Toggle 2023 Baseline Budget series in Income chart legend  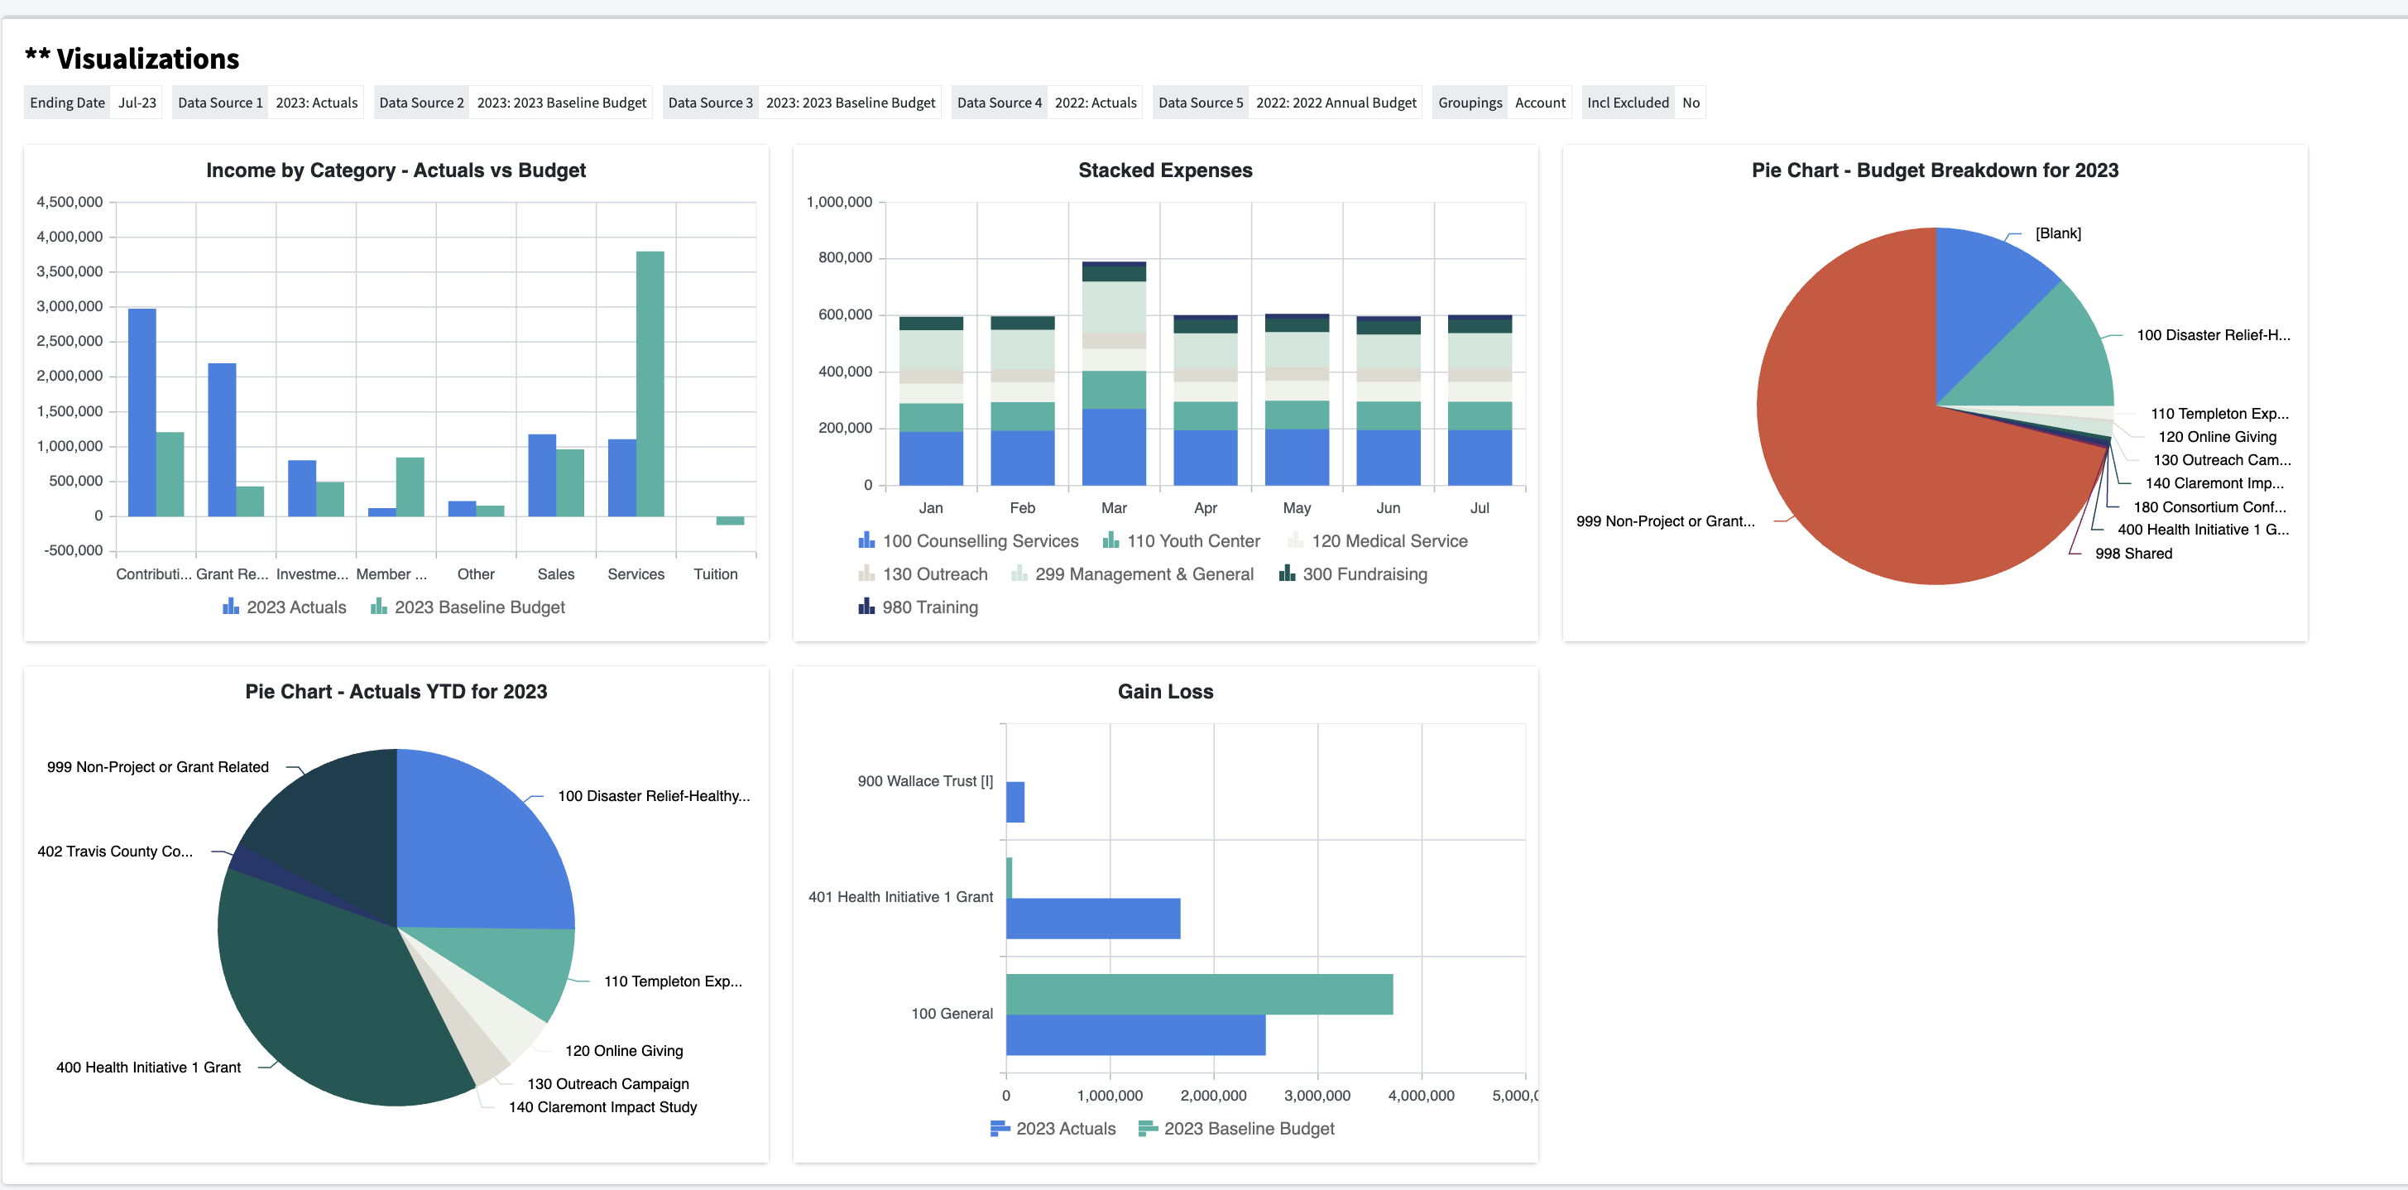379,607
